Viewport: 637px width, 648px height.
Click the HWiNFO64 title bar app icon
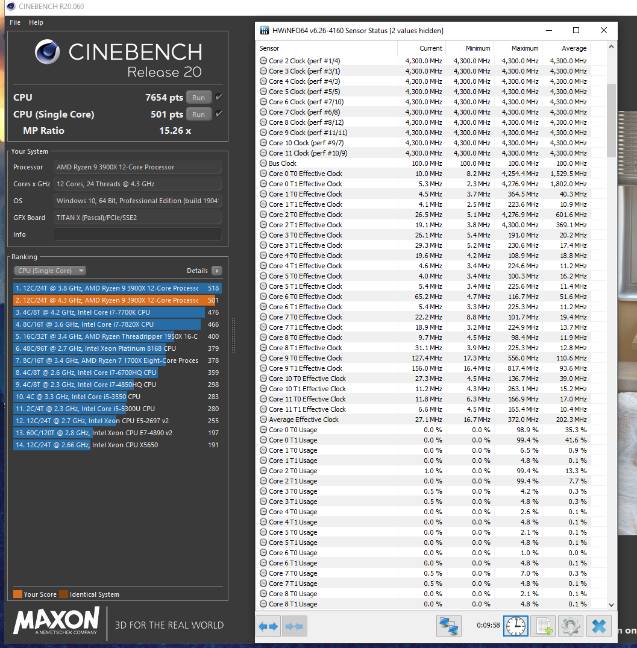click(x=264, y=31)
